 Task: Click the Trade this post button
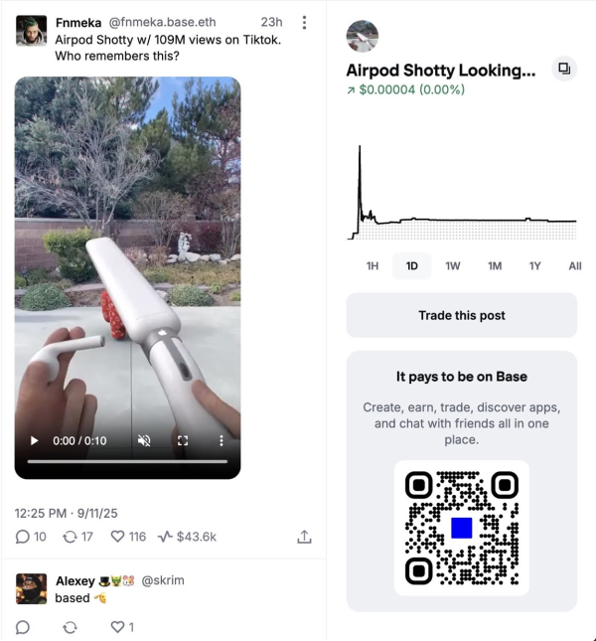[462, 315]
